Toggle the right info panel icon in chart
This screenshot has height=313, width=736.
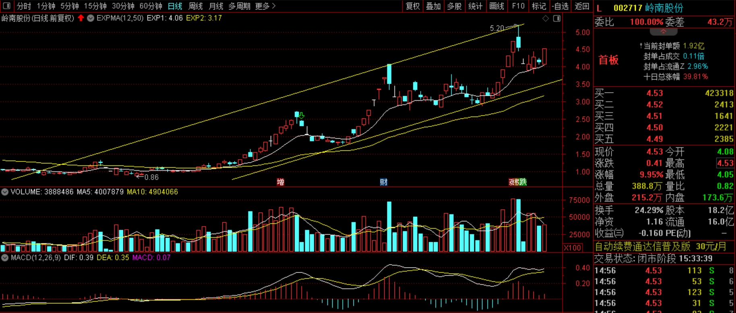(x=557, y=19)
